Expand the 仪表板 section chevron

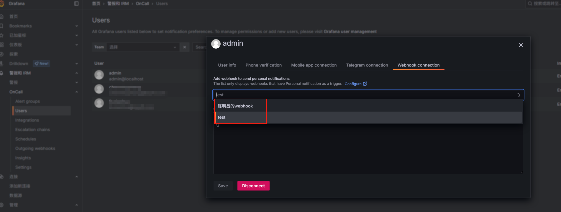(x=77, y=45)
